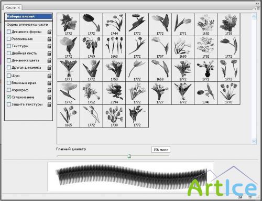Uncheck the Сглаживание option
The height and width of the screenshot is (201, 262).
tap(9, 97)
